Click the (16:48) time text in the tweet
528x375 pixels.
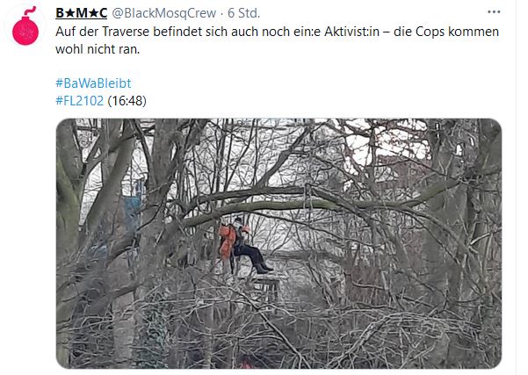[x=127, y=101]
